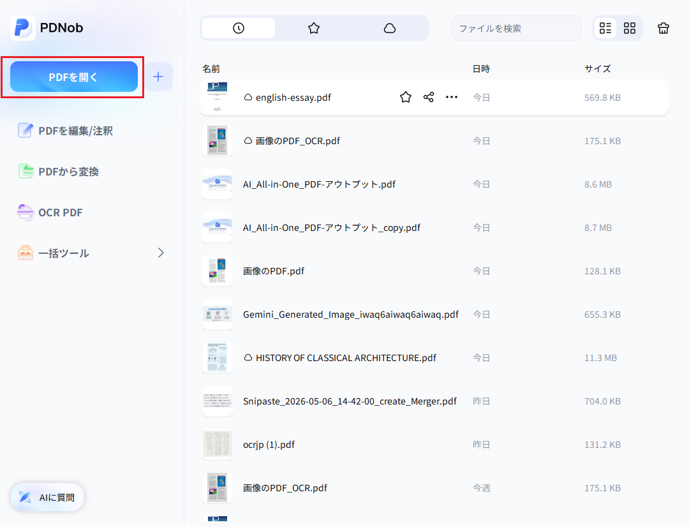Open Snipaste_2026-05-06_14-42-00_create_Merger.pdf
This screenshot has width=689, height=527.
(x=350, y=401)
